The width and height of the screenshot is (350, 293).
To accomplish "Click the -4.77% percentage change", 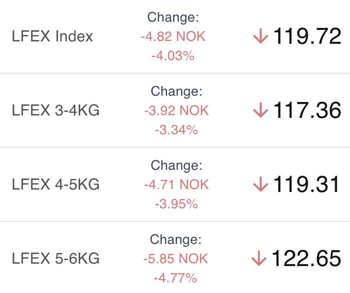I will [x=175, y=278].
